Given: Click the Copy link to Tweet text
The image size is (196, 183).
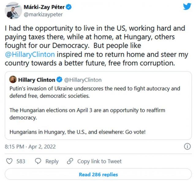Looking at the screenshot, I should (99, 161).
